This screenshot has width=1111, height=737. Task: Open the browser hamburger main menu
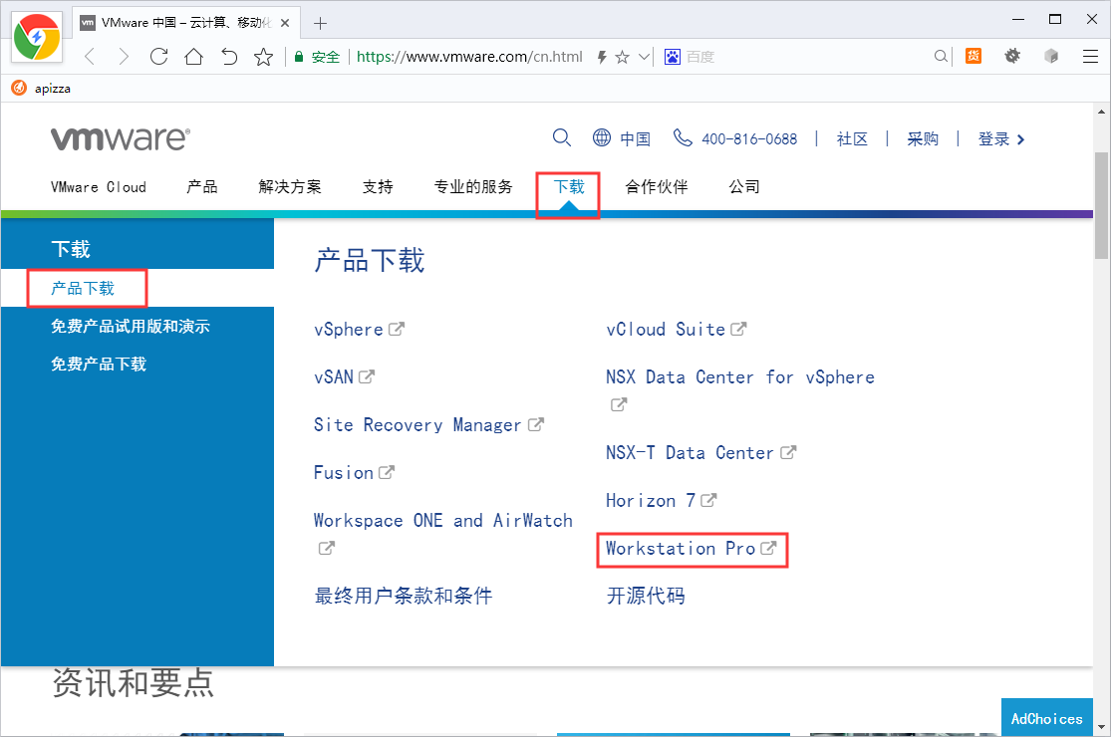pyautogui.click(x=1089, y=57)
